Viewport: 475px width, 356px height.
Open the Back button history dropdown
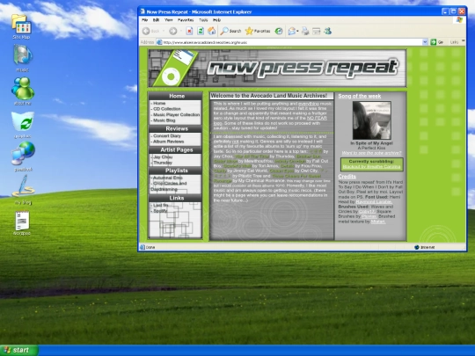(164, 31)
